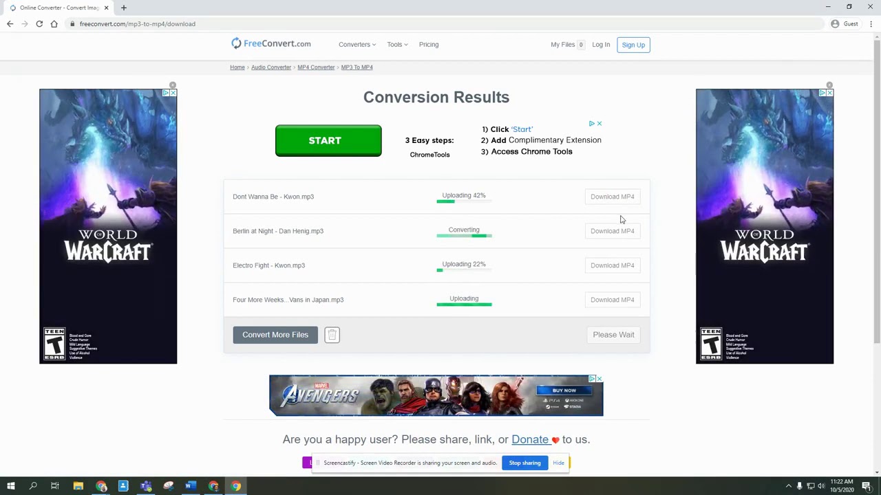Open the Avengers banner ad

click(x=436, y=395)
